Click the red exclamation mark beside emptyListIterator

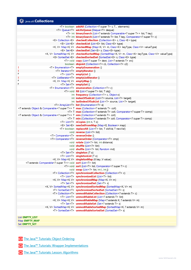click(x=18, y=78)
